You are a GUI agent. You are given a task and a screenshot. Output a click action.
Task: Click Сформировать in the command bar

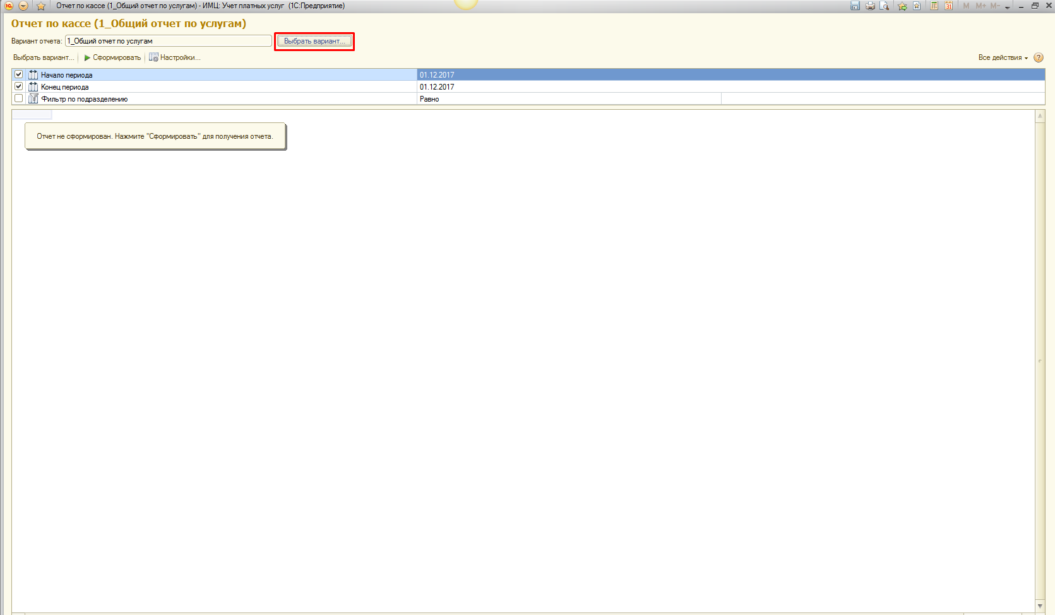(112, 57)
